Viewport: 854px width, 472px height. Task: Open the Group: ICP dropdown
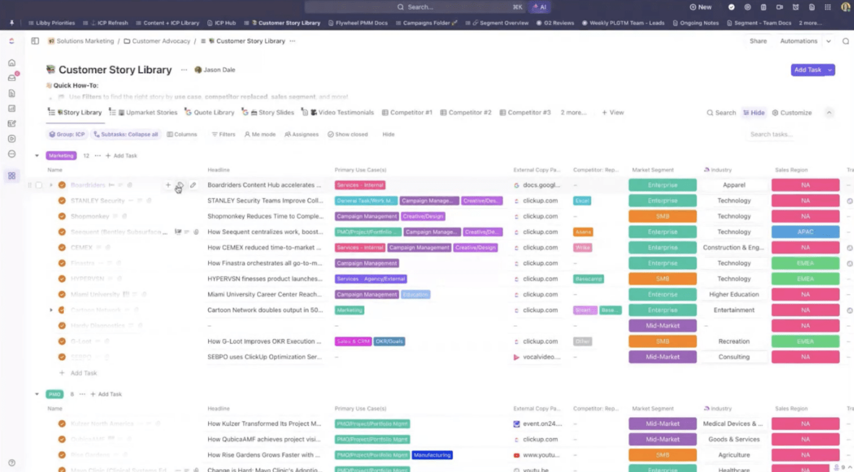(67, 134)
